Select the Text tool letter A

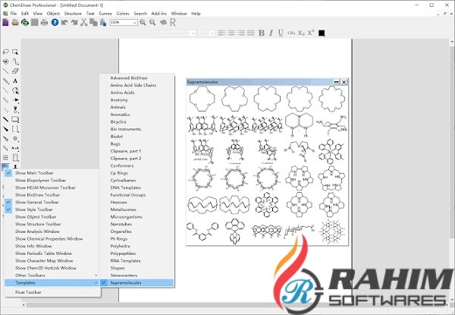pos(15,80)
